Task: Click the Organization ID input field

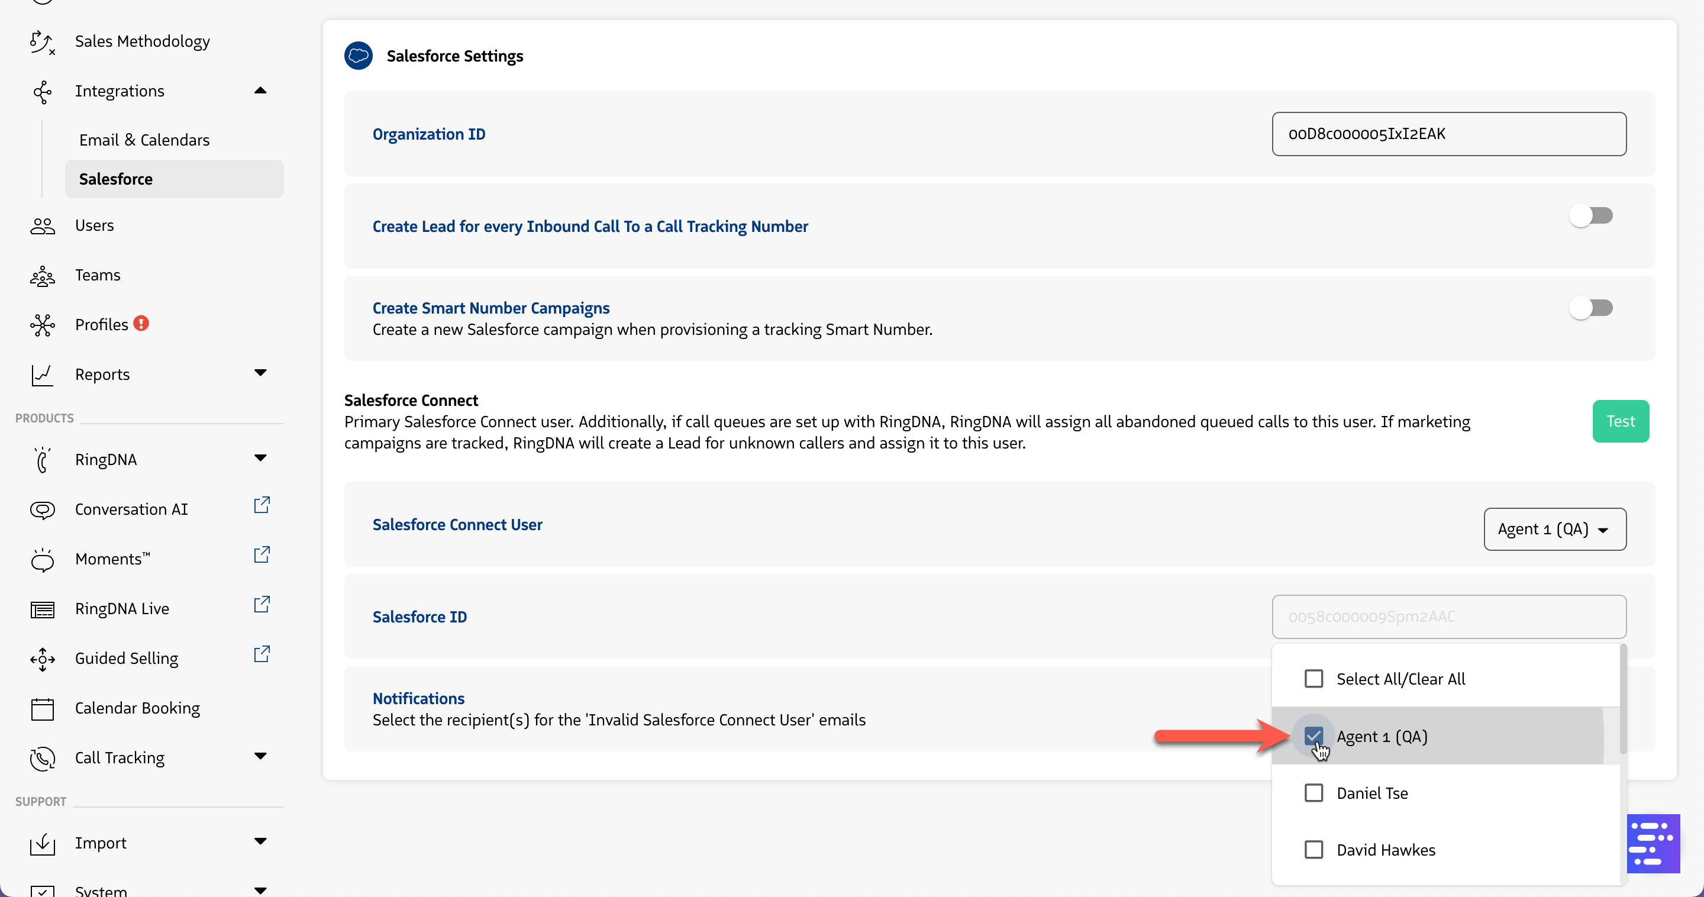Action: coord(1448,134)
